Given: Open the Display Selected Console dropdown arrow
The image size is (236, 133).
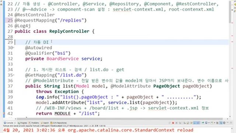Looking at the screenshot, I should click(x=209, y=123).
